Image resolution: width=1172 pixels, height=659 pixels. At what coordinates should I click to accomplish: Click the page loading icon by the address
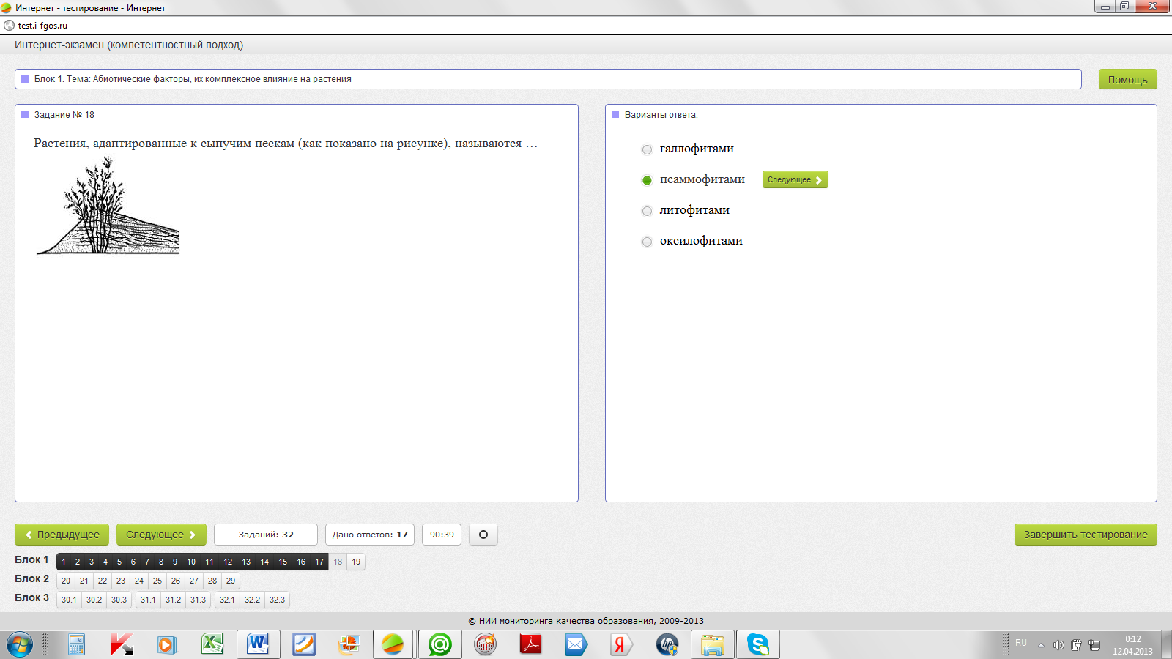[x=9, y=26]
